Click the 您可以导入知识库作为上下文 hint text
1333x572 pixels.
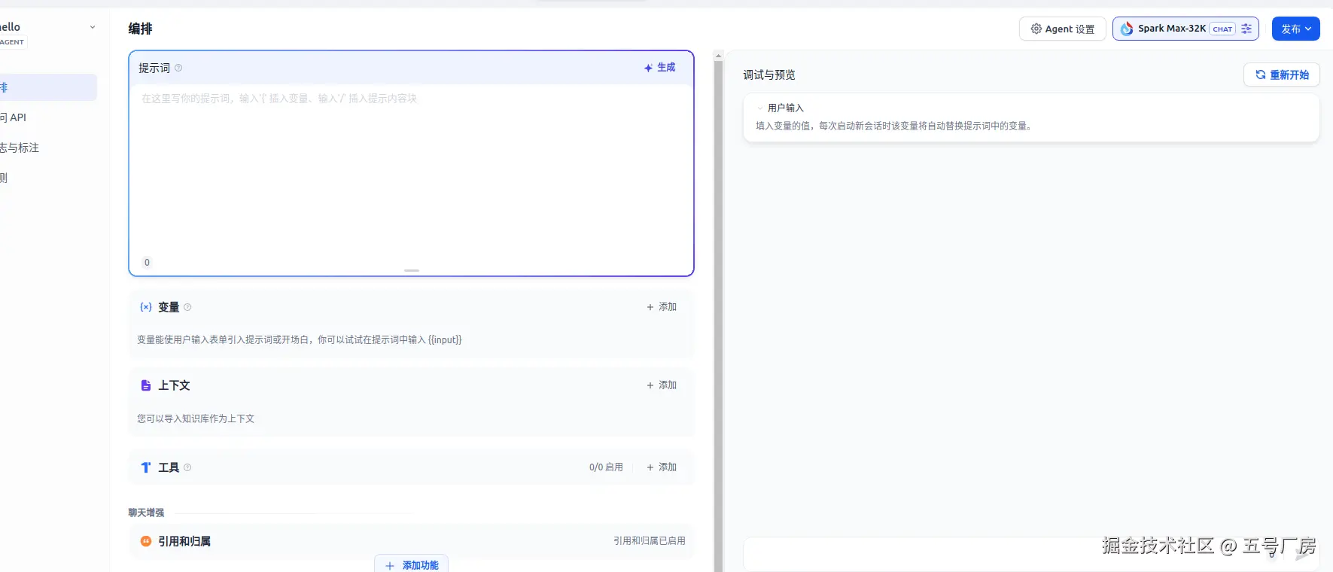[196, 418]
